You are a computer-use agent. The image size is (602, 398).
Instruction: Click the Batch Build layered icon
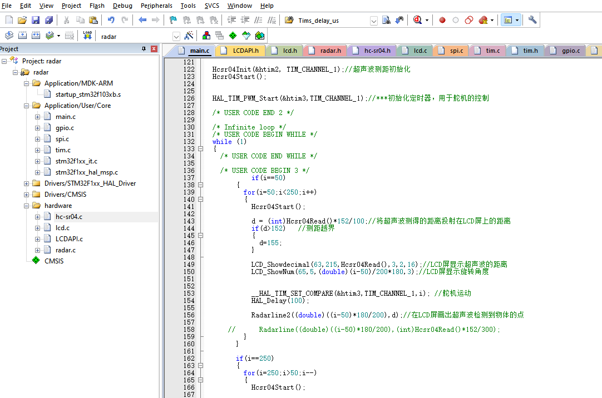pos(49,36)
